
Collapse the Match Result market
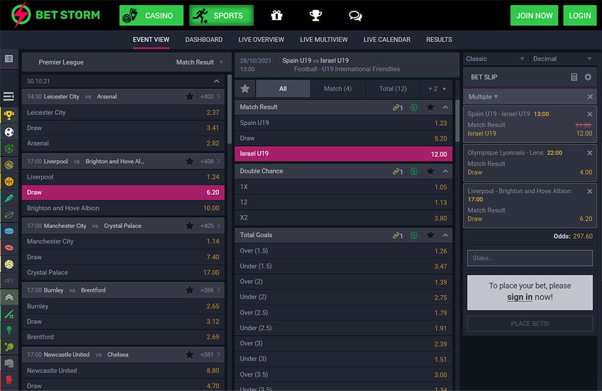pos(445,108)
